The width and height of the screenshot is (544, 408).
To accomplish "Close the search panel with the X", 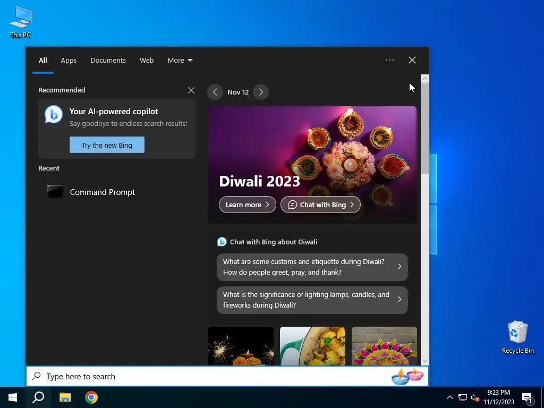I will pyautogui.click(x=412, y=60).
